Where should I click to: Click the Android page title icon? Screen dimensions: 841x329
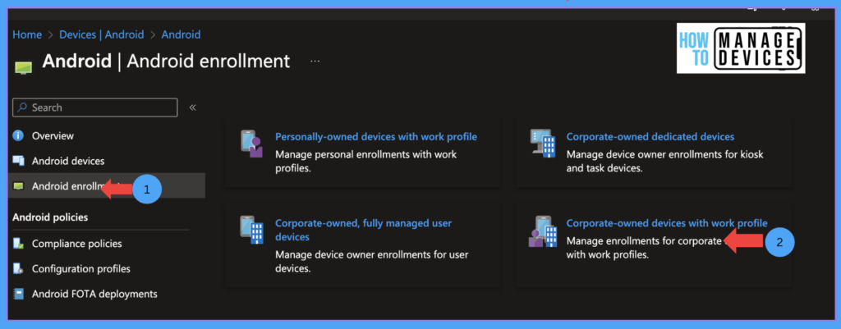[x=23, y=67]
